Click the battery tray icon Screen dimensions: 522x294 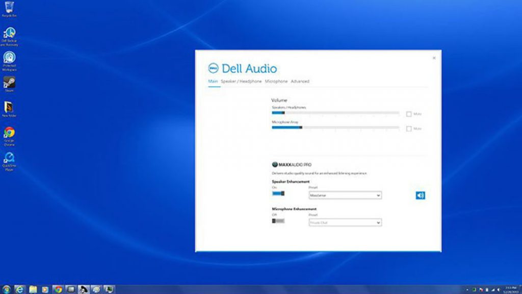click(487, 290)
